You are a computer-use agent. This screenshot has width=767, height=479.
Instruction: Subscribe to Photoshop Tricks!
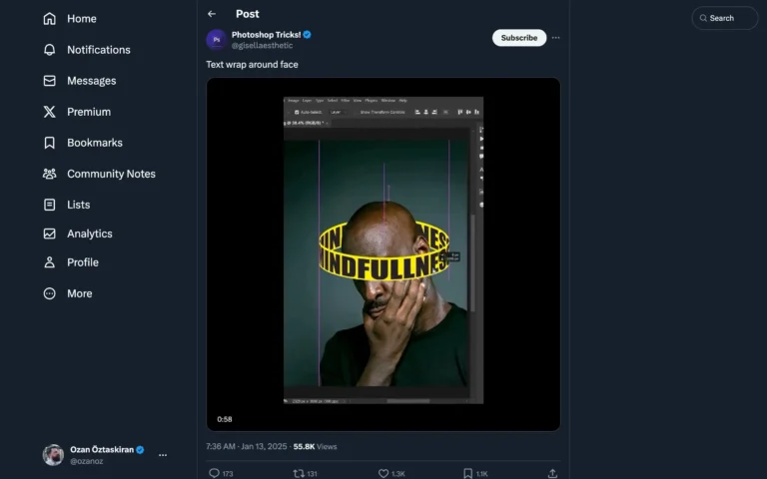518,38
